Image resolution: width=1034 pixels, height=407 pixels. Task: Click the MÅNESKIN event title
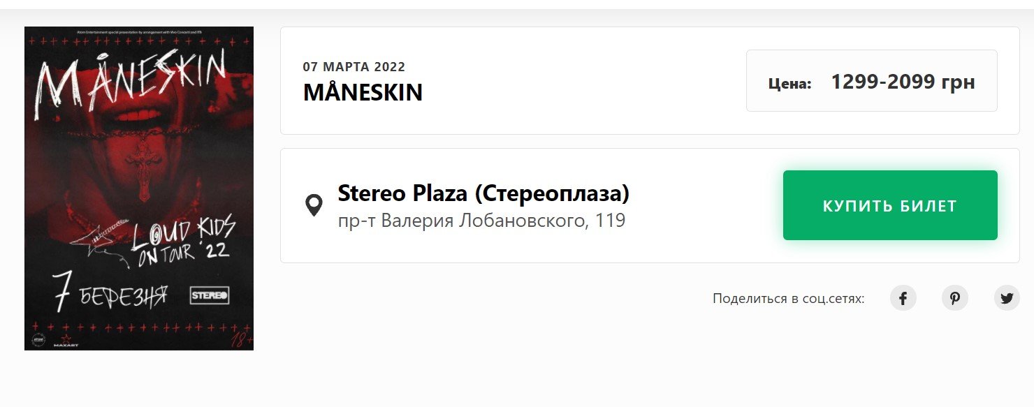click(x=363, y=93)
